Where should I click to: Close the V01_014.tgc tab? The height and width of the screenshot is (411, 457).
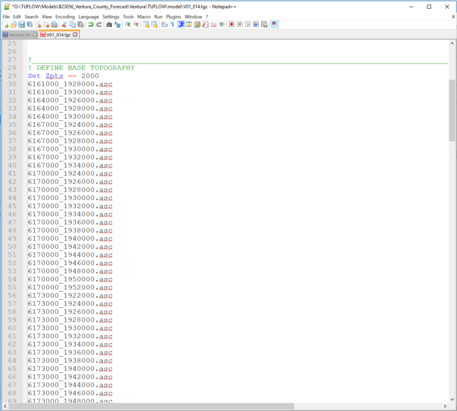click(x=75, y=35)
